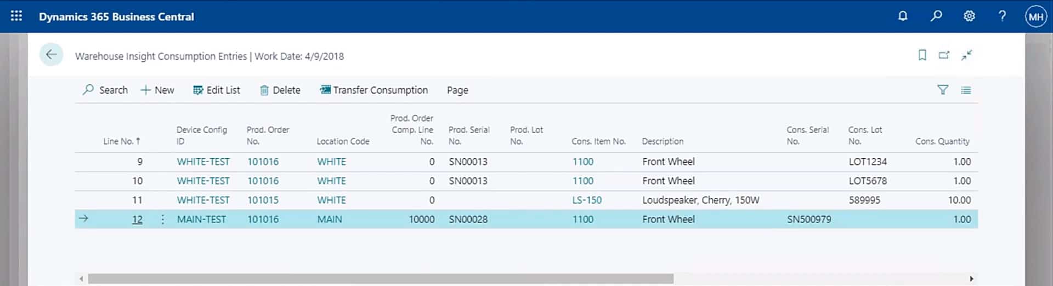
Task: Collapse the page using shrink arrows icon
Action: 966,55
